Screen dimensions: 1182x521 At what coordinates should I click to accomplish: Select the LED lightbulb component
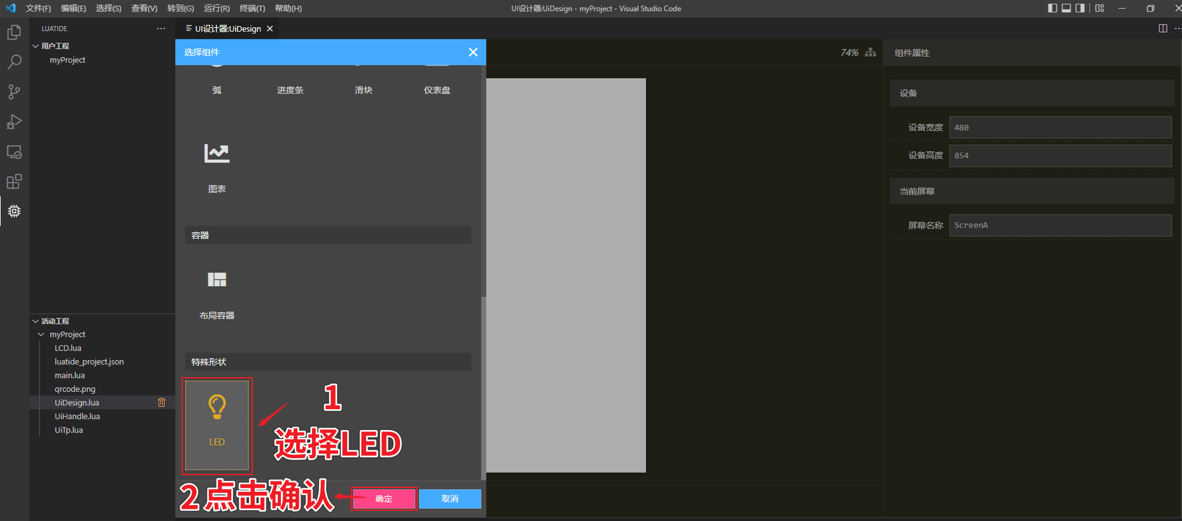217,425
